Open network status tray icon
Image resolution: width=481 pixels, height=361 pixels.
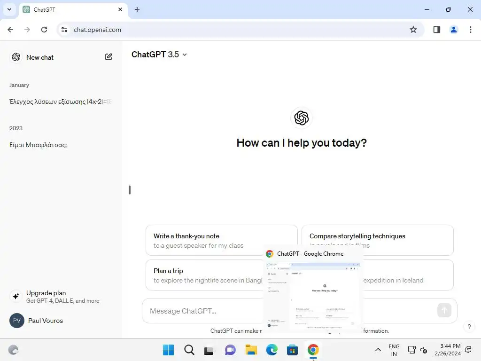point(411,350)
